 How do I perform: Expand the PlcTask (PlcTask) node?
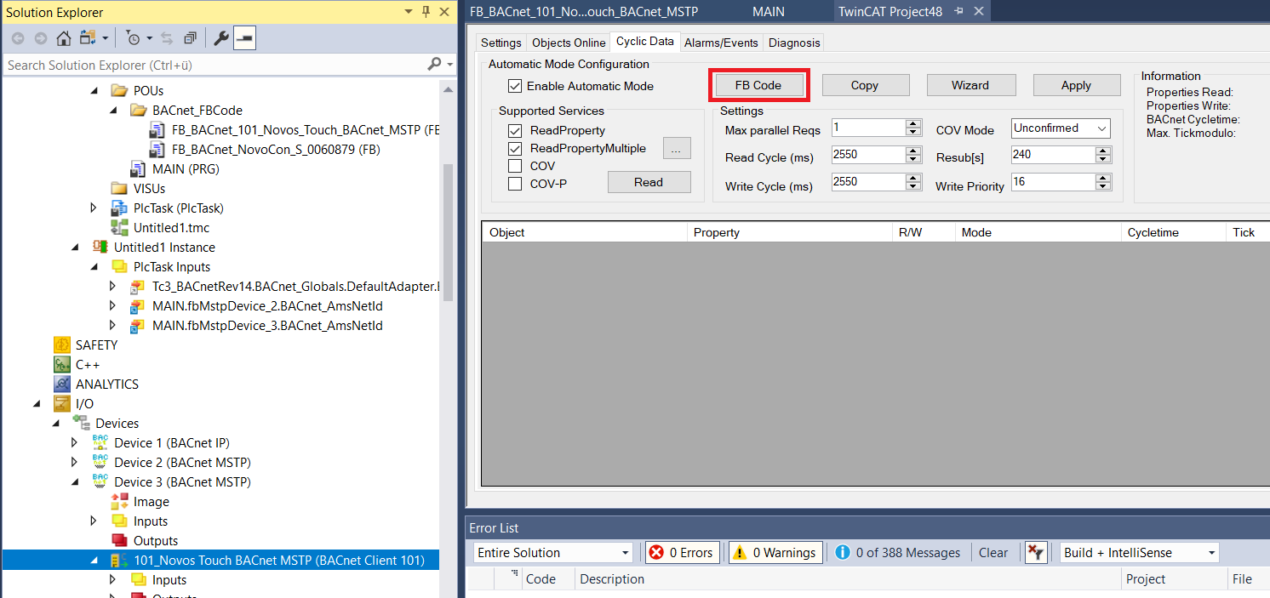(94, 208)
